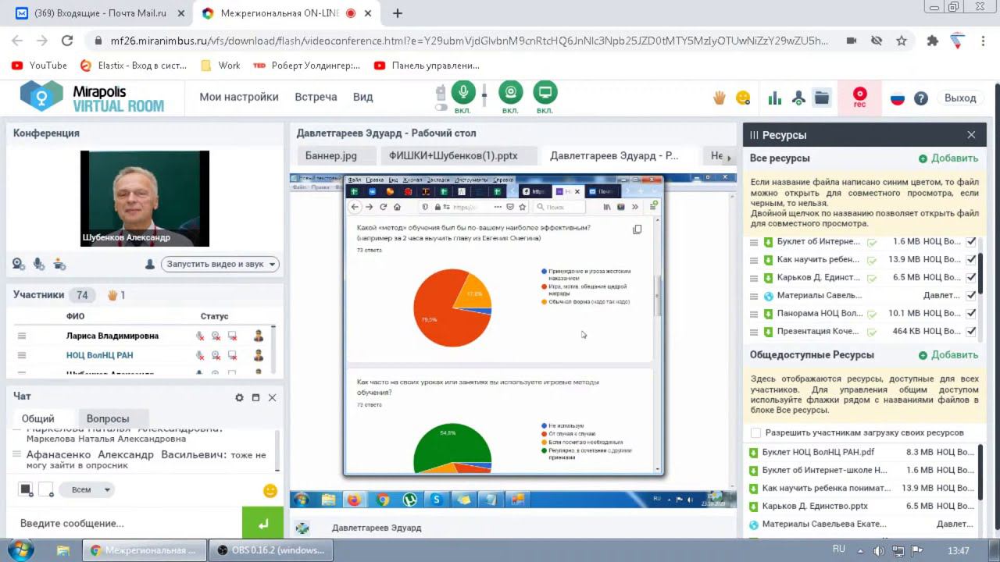
Task: Toggle the microphone button in the top toolbar
Action: point(463,92)
